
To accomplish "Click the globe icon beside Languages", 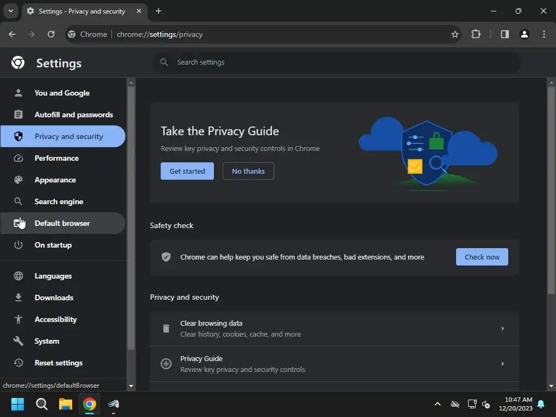I will click(18, 276).
